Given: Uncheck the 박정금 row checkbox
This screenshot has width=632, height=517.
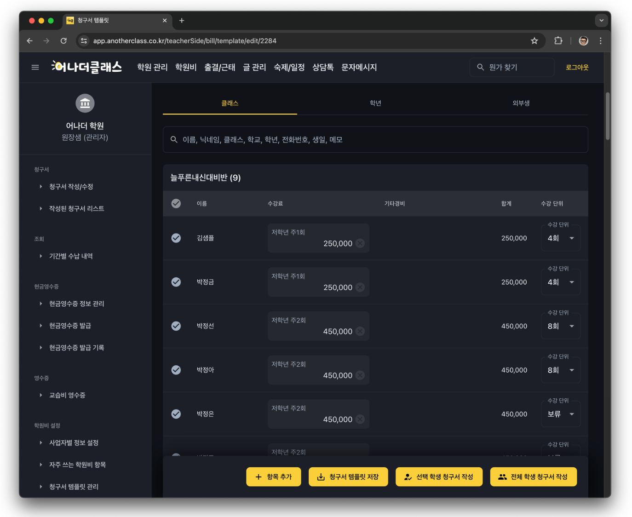Looking at the screenshot, I should click(176, 282).
